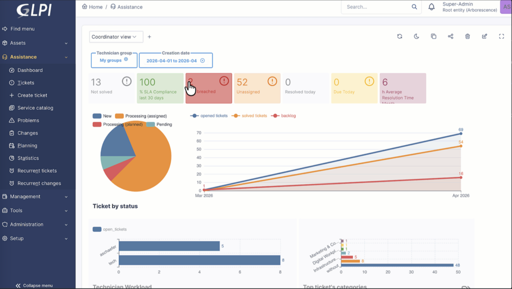Add a new dashboard with plus
The width and height of the screenshot is (512, 289).
coord(149,37)
